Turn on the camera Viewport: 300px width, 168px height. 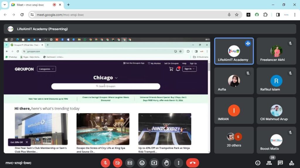click(x=117, y=163)
